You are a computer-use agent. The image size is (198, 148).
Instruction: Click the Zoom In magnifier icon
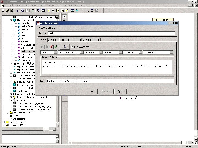point(83,10)
